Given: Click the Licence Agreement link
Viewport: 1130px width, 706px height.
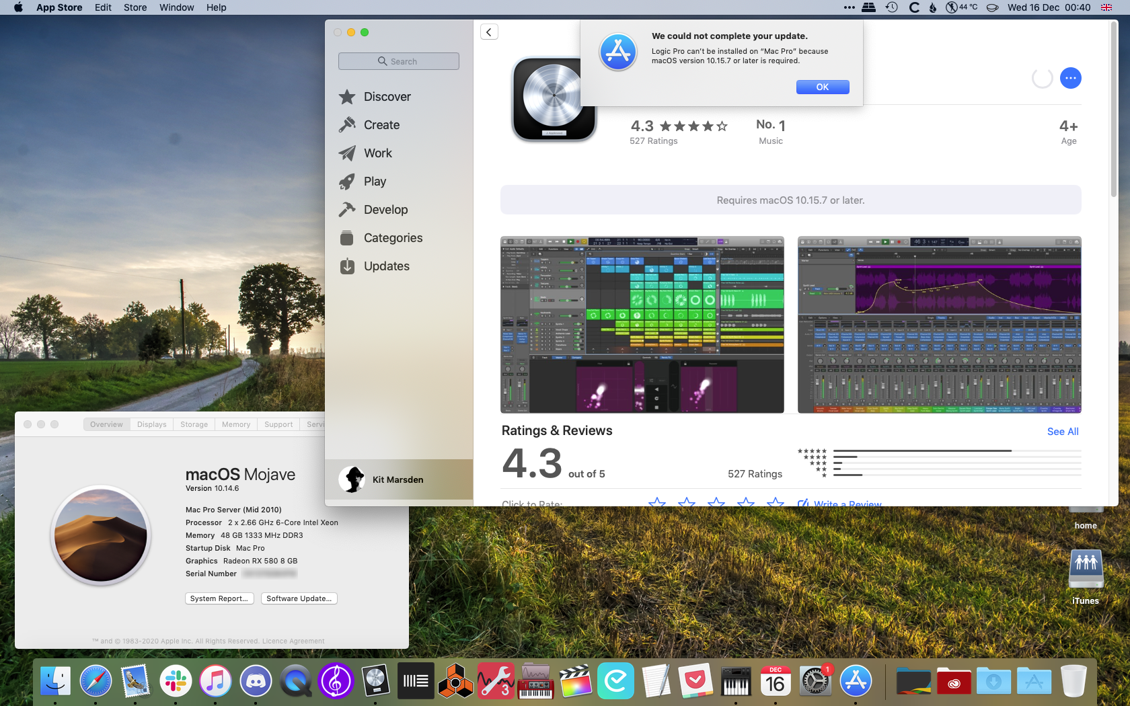Looking at the screenshot, I should 293,641.
